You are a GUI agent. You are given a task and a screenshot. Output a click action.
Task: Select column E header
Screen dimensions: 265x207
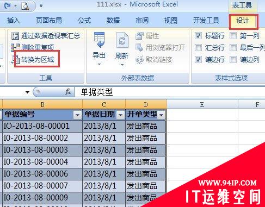[x=202, y=104]
